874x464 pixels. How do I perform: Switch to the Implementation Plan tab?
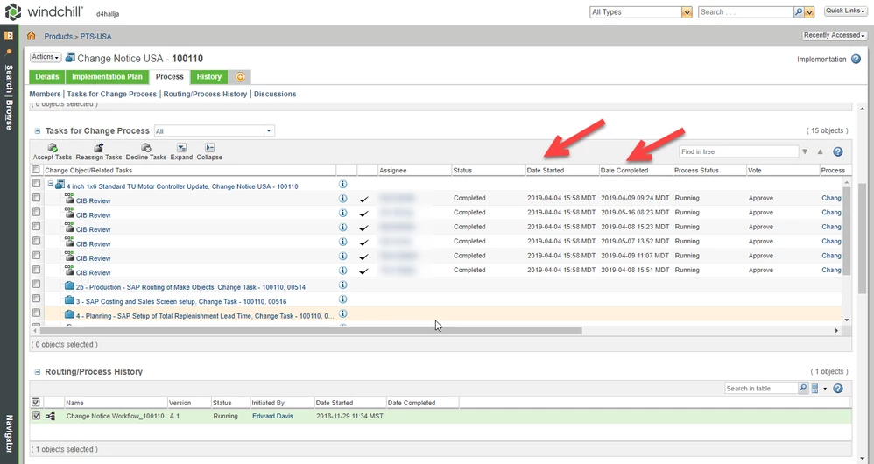(107, 77)
